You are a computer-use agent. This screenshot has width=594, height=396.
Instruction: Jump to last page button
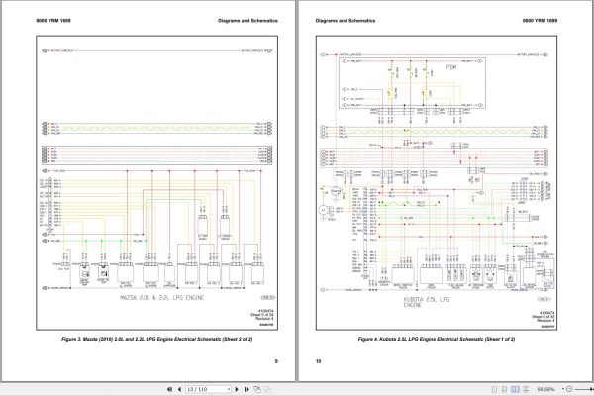pos(247,389)
